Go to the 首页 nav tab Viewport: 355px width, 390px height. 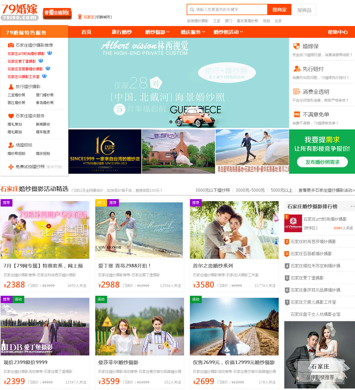[x=86, y=32]
